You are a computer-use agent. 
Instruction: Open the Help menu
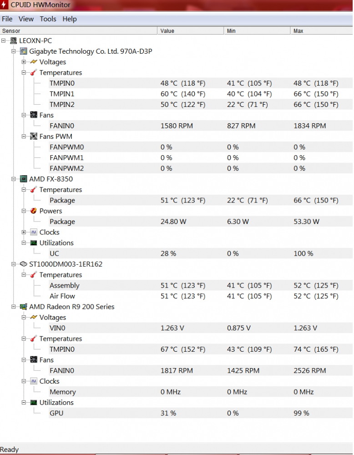coord(70,19)
